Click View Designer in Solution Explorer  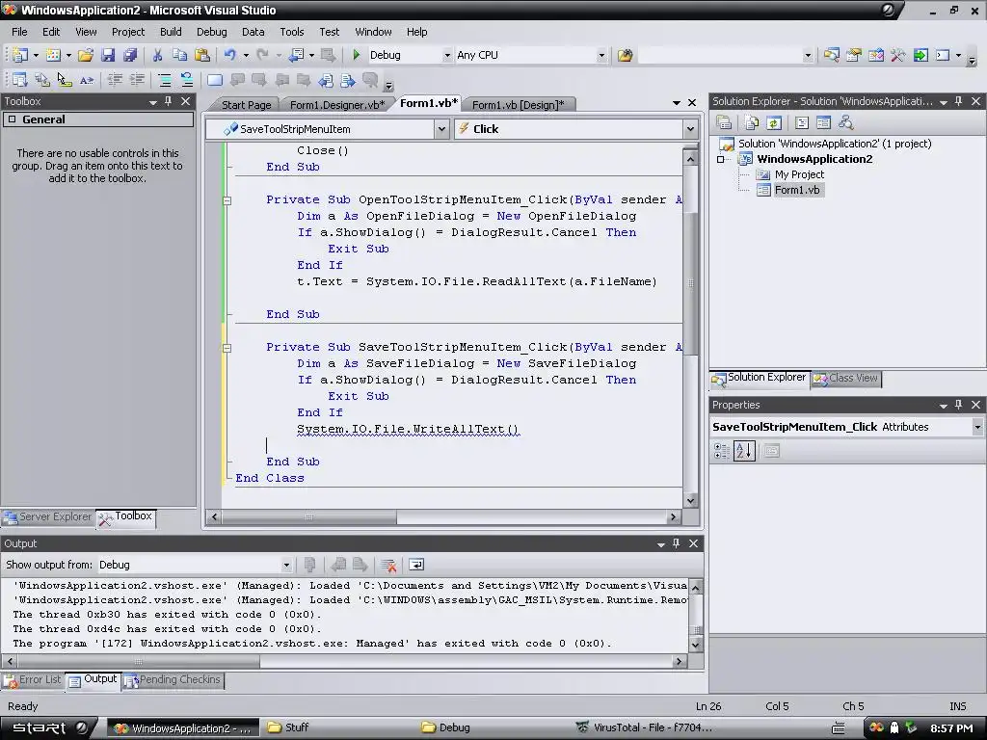(823, 122)
